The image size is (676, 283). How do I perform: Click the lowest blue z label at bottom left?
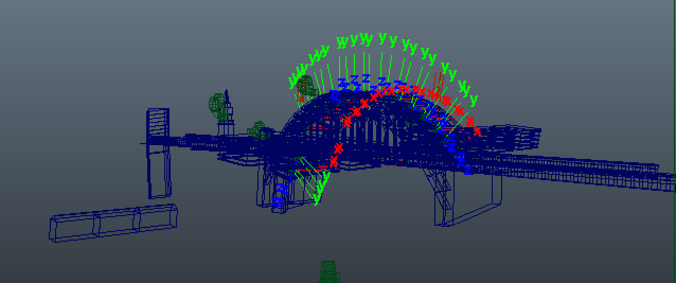click(276, 202)
